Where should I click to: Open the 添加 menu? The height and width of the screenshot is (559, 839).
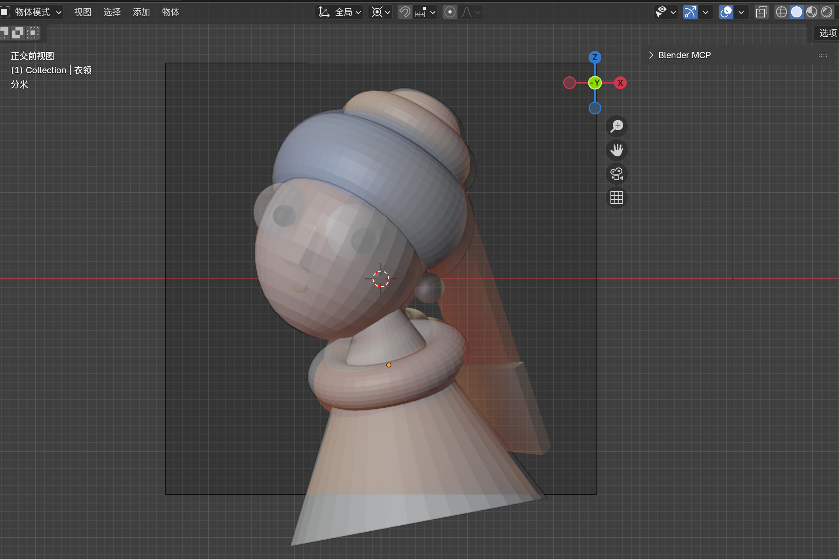tap(141, 12)
